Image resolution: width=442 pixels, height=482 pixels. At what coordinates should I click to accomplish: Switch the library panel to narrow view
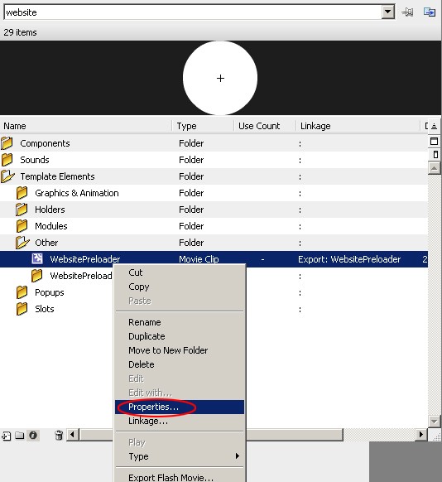pos(435,154)
